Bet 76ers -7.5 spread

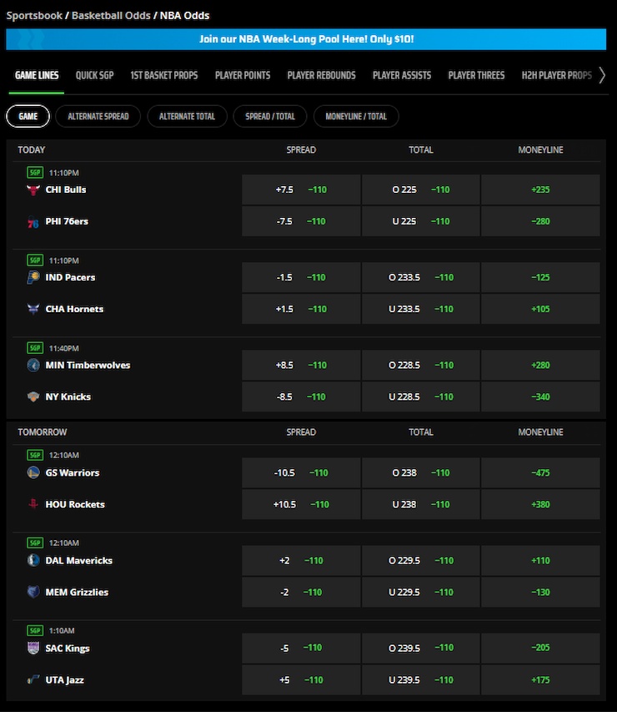coord(301,221)
